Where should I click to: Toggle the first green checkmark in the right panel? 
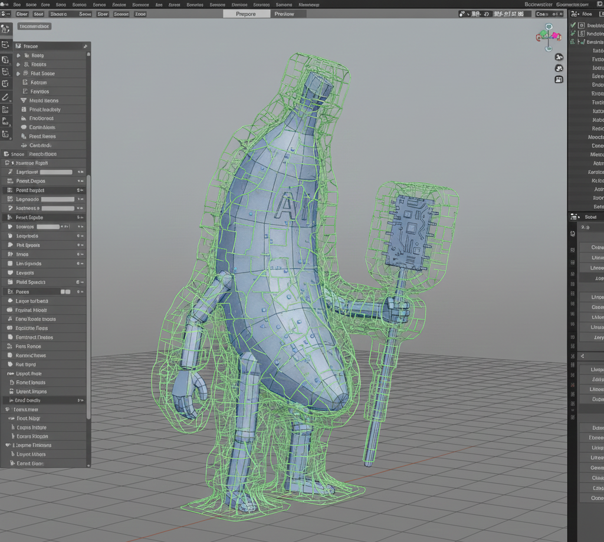coord(572,25)
